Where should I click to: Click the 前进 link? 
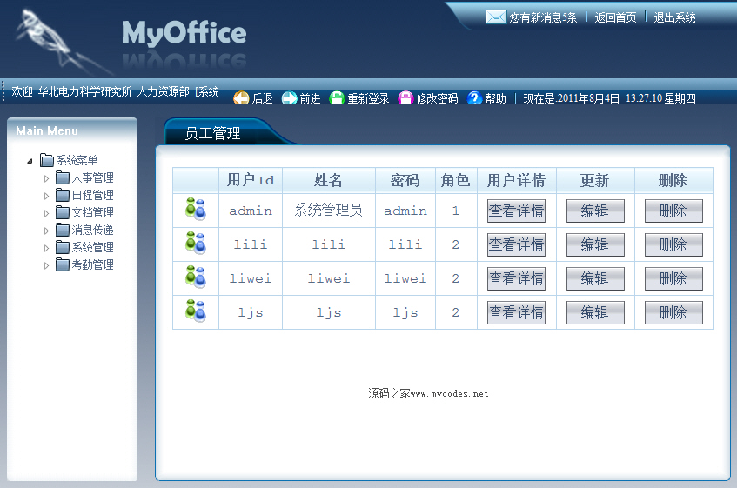point(311,98)
